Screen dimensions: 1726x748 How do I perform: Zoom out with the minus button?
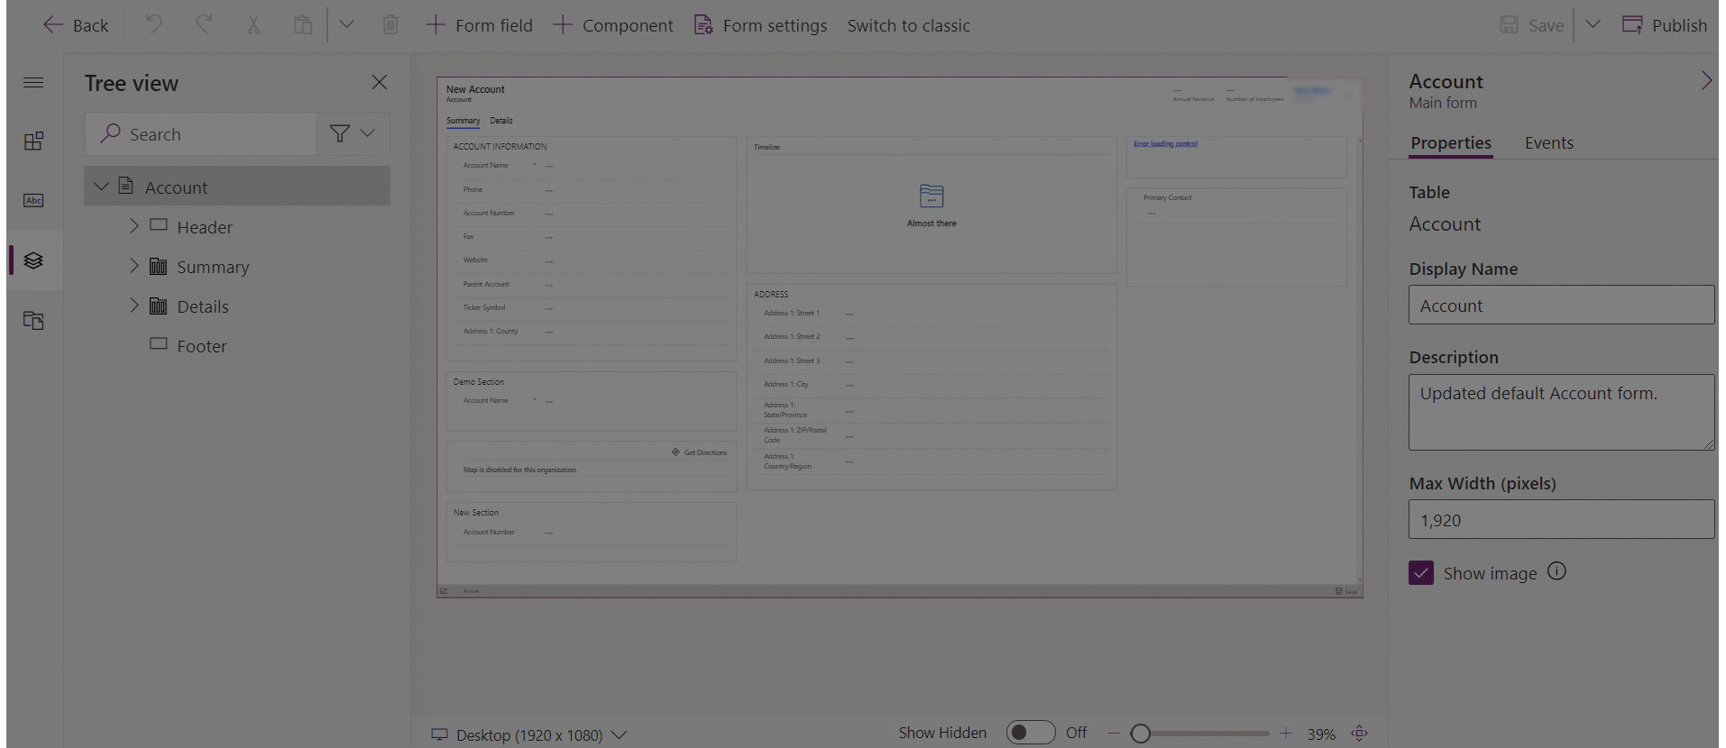point(1114,734)
